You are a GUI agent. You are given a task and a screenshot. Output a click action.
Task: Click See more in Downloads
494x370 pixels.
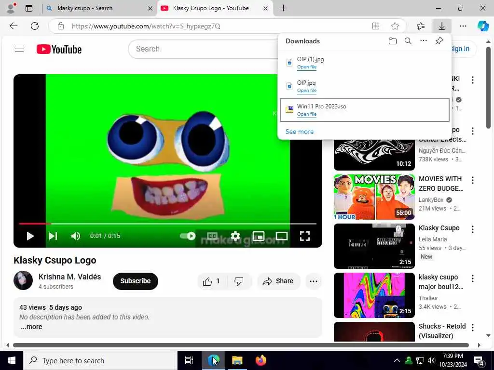[299, 132]
